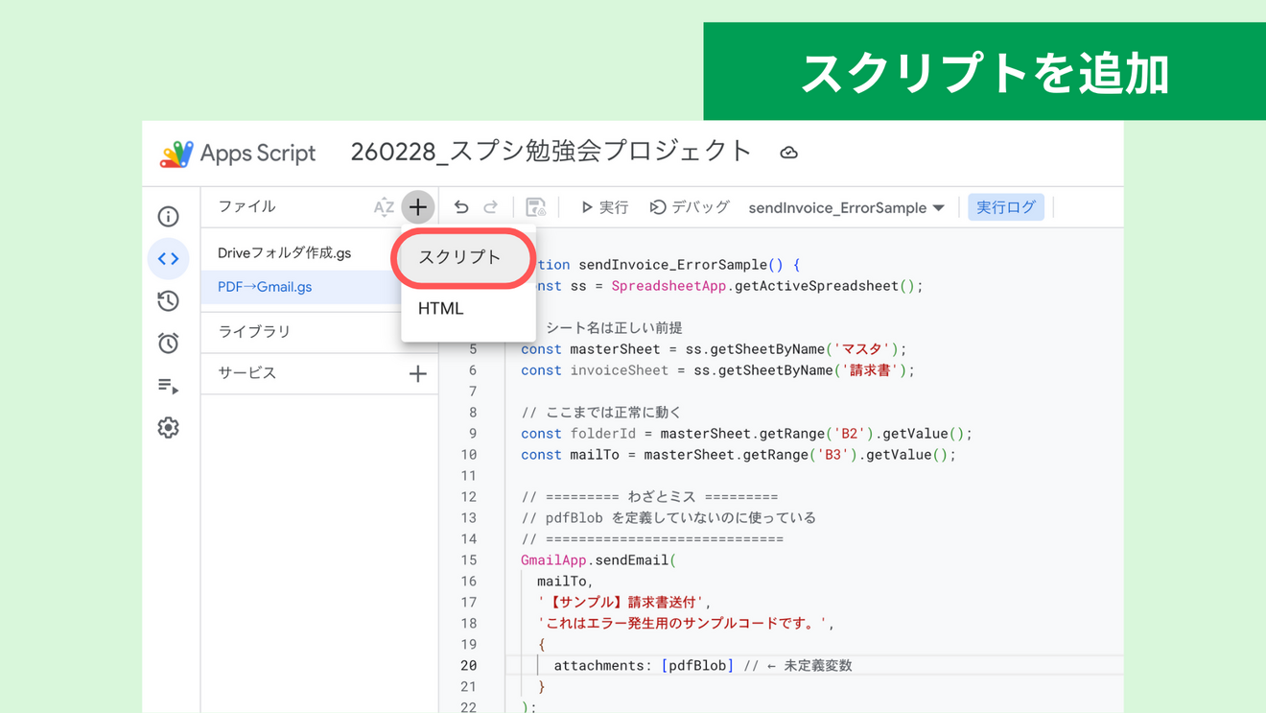Image resolution: width=1266 pixels, height=713 pixels.
Task: Open the Triggers alarm clock icon
Action: coord(168,343)
